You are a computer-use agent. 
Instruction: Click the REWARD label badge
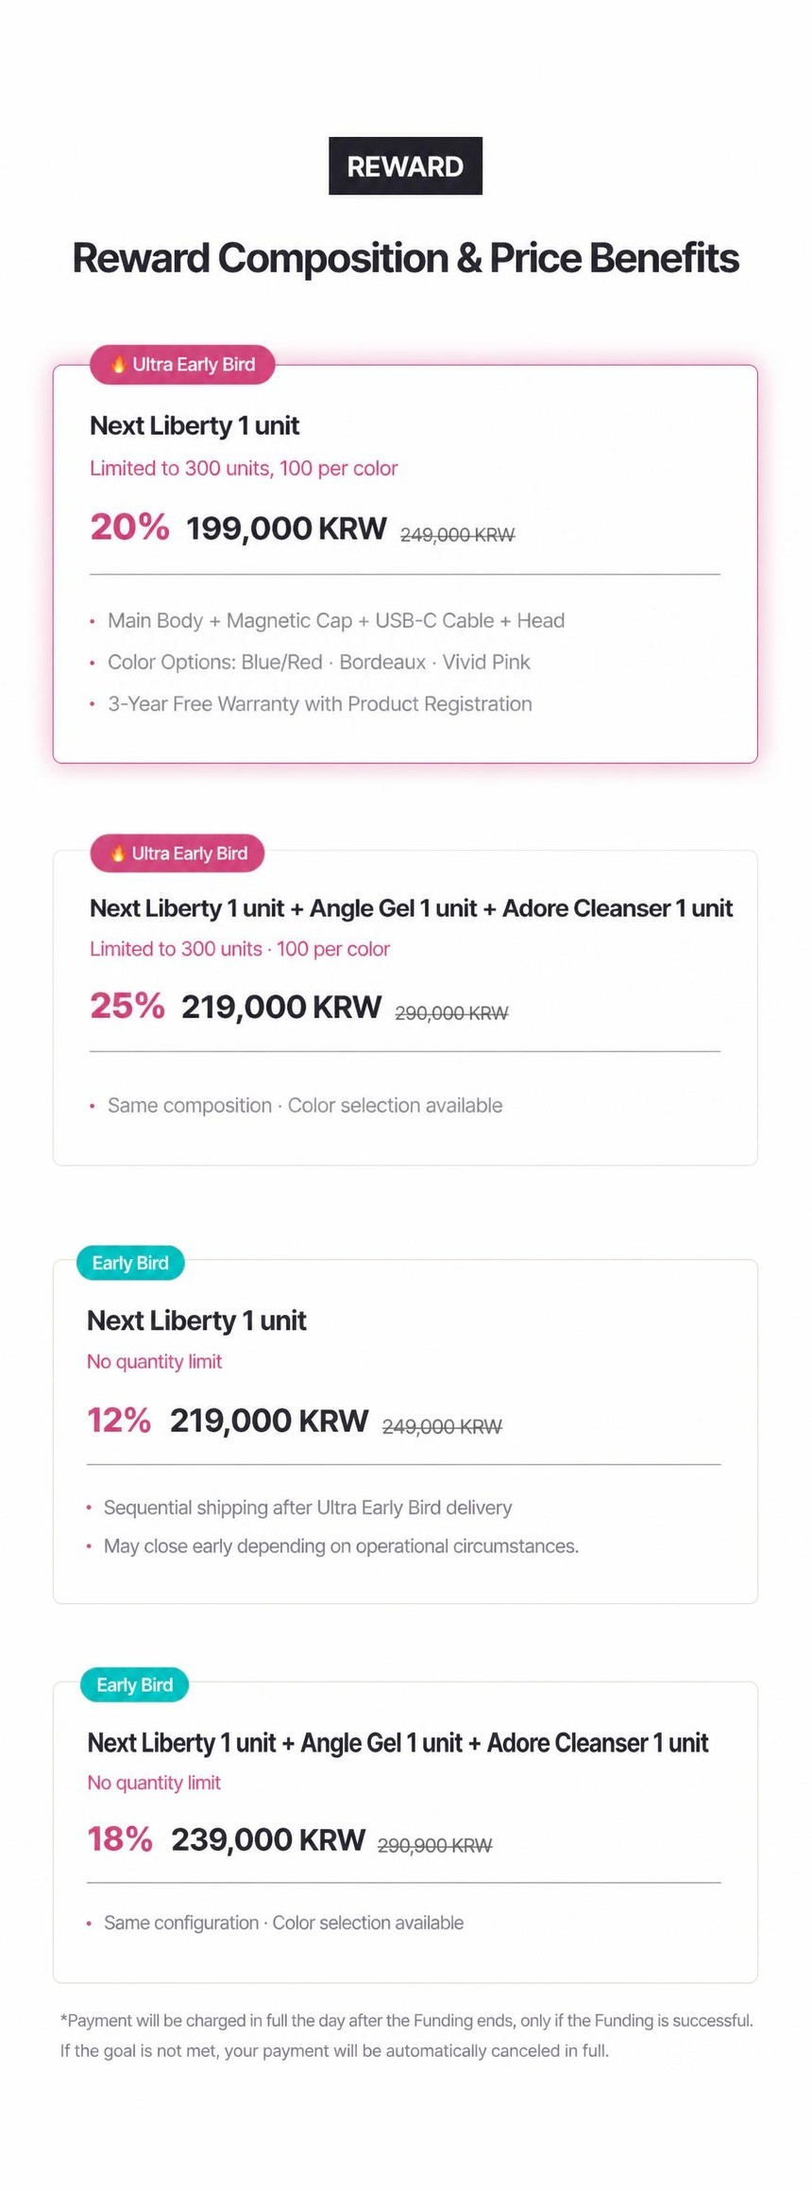tap(405, 166)
